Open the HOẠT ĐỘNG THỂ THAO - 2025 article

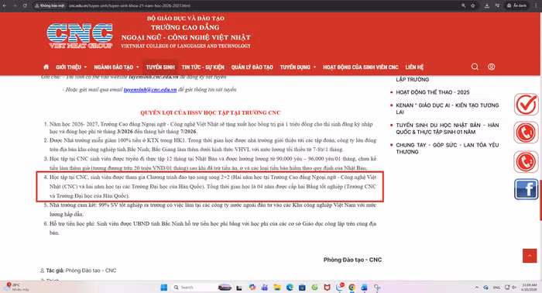432,92
